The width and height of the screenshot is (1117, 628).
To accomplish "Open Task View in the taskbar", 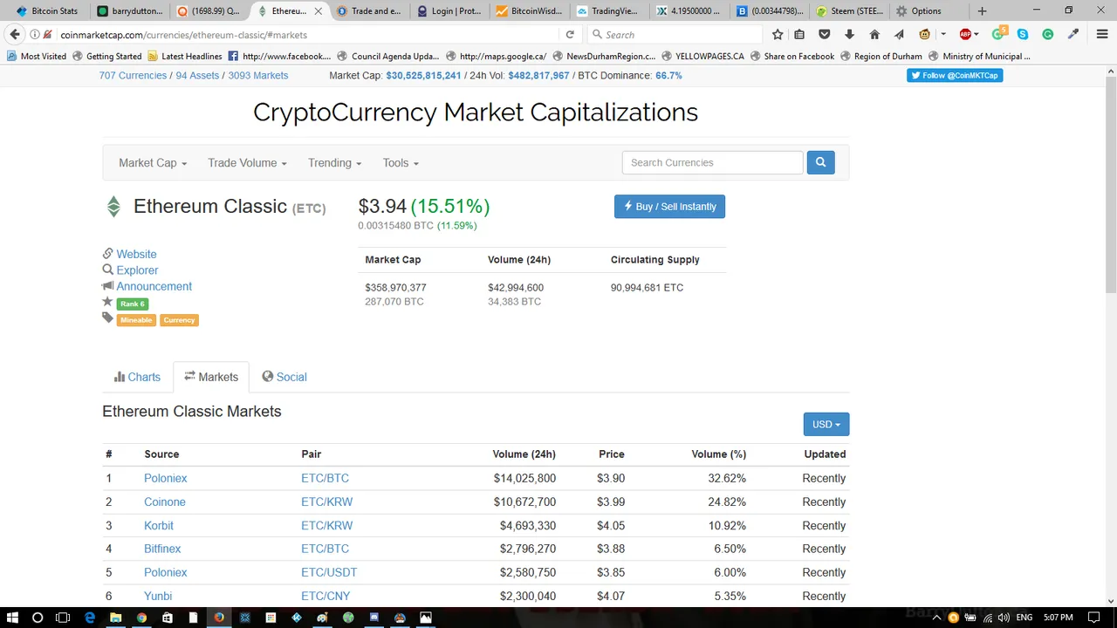I will [x=63, y=618].
